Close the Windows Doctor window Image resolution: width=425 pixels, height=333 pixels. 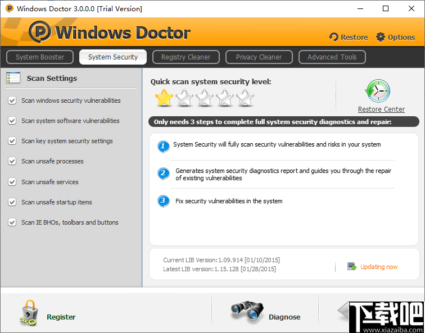pyautogui.click(x=412, y=8)
